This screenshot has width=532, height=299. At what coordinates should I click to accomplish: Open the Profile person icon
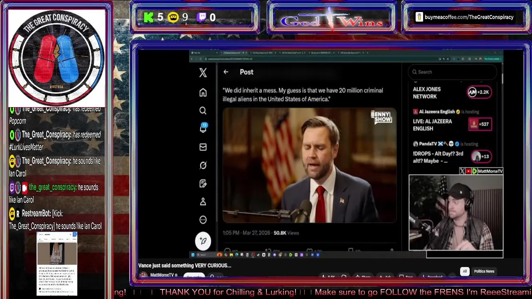click(x=203, y=201)
